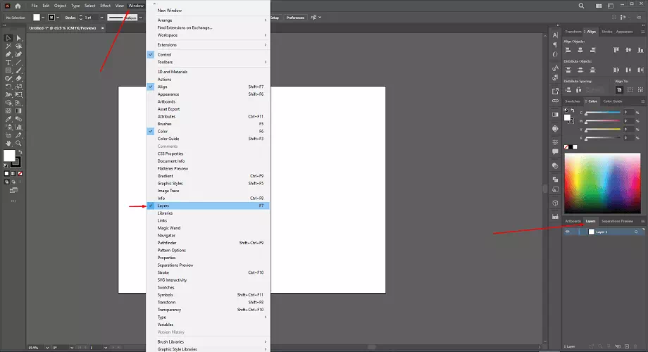Screen dimensions: 648x352
Task: Select the Type tool
Action: pyautogui.click(x=8, y=63)
